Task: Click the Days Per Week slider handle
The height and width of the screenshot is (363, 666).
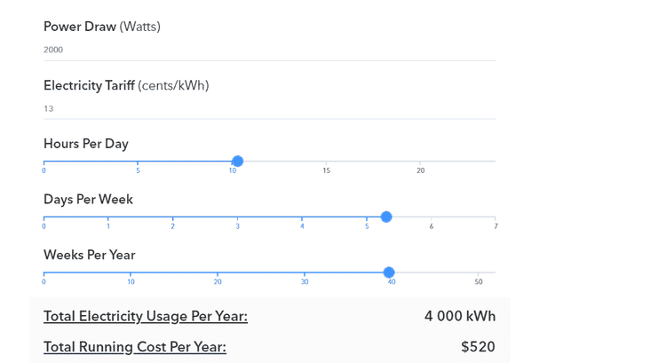Action: tap(386, 217)
